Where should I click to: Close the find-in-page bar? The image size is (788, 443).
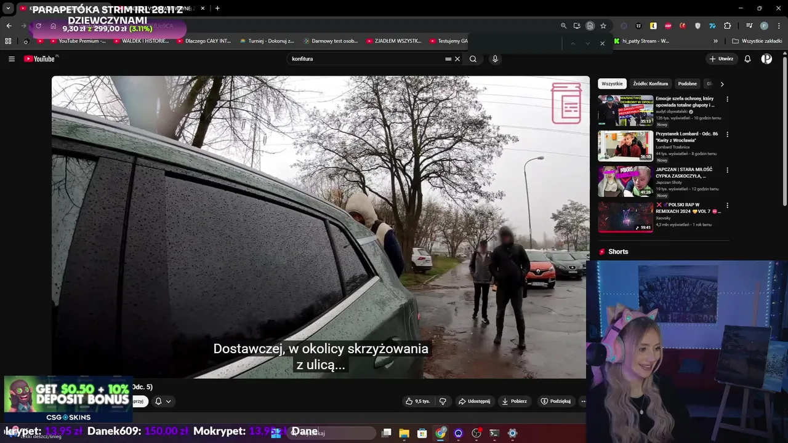[602, 43]
